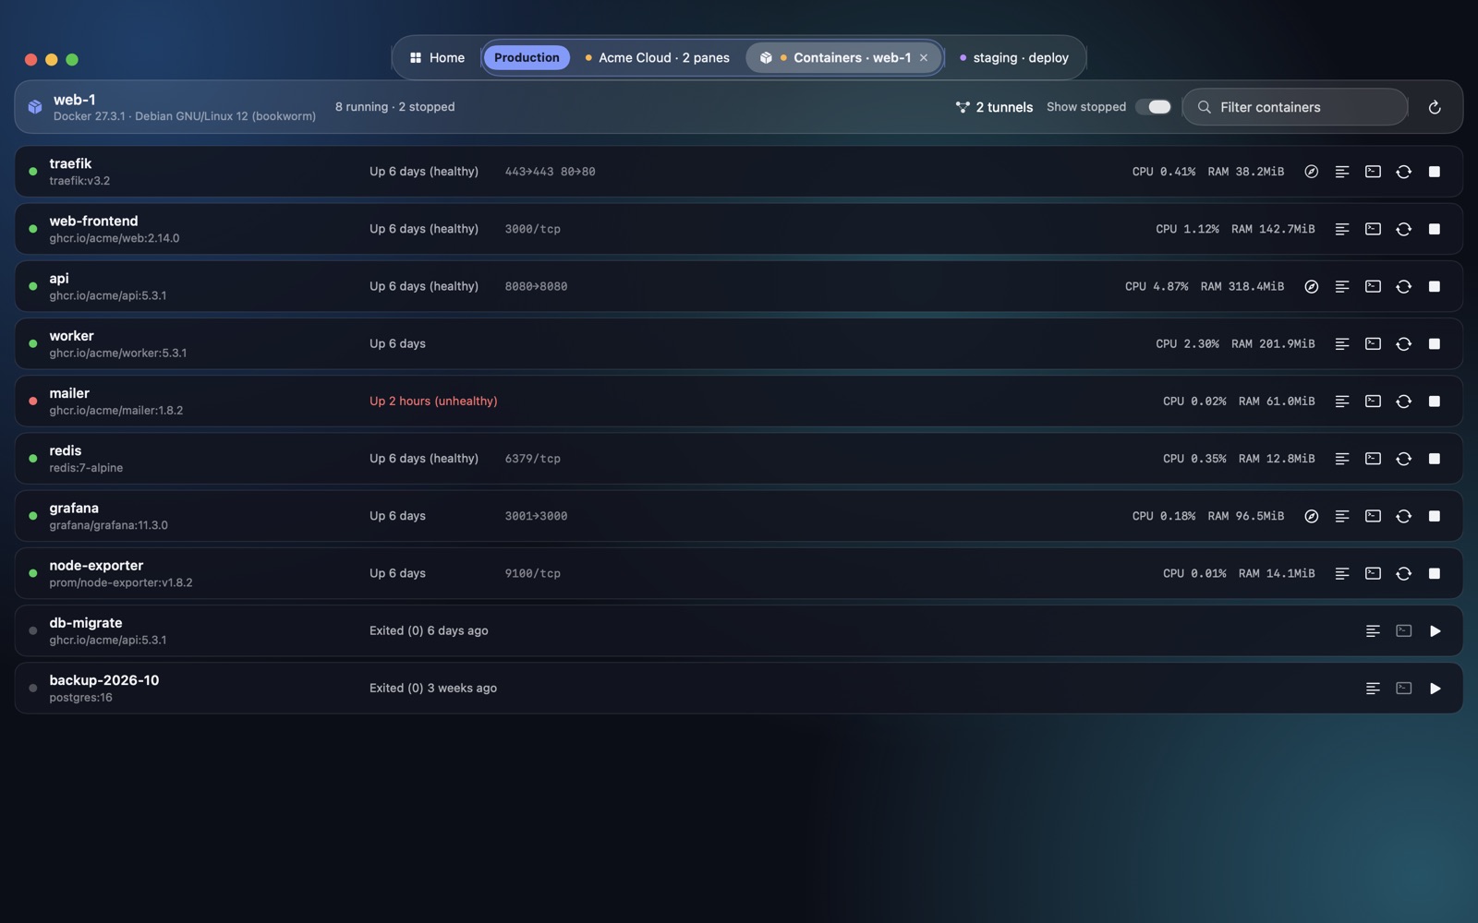The image size is (1478, 923).
Task: Click the api 'CPU 4.87%' value
Action: [1157, 286]
